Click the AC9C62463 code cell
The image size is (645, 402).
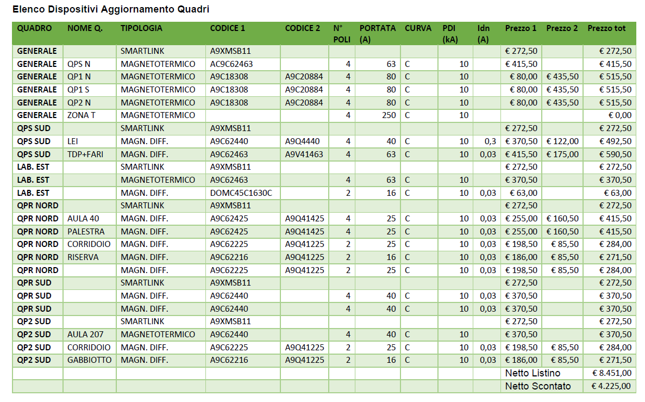click(231, 64)
